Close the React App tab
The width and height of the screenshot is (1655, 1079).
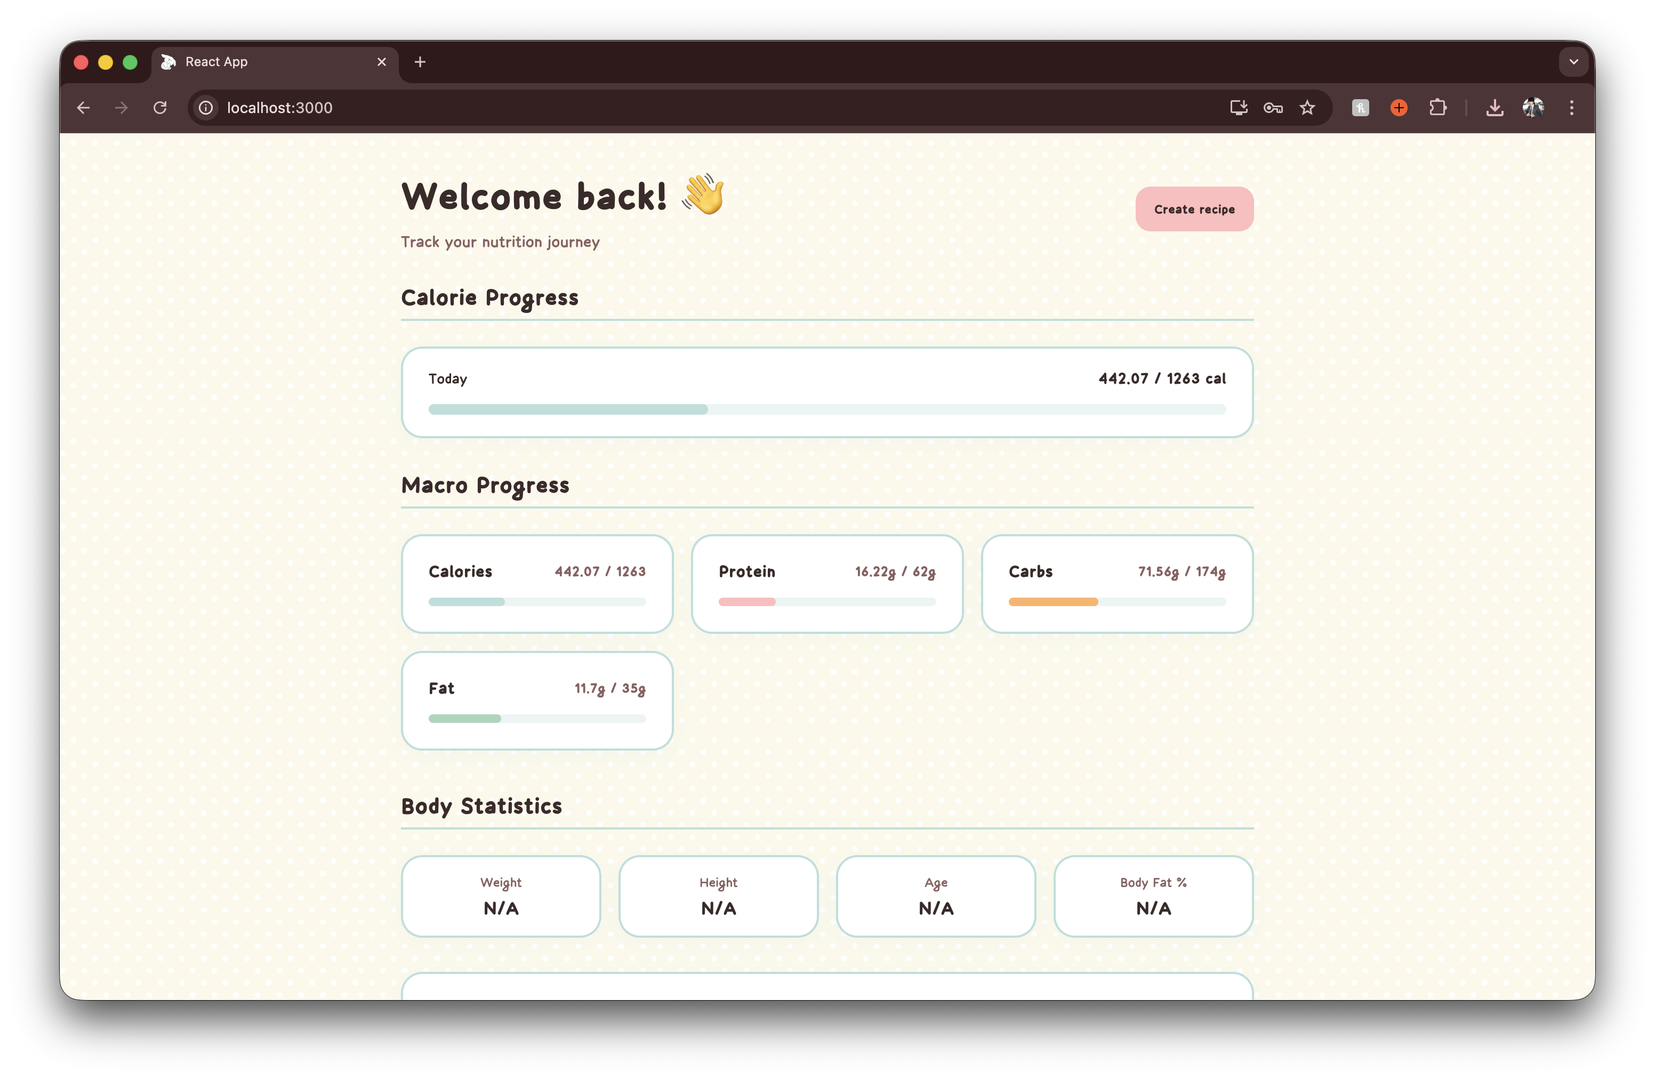[x=382, y=62]
